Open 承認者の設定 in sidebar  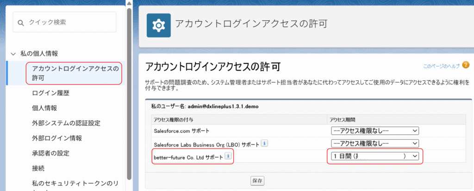(51, 153)
